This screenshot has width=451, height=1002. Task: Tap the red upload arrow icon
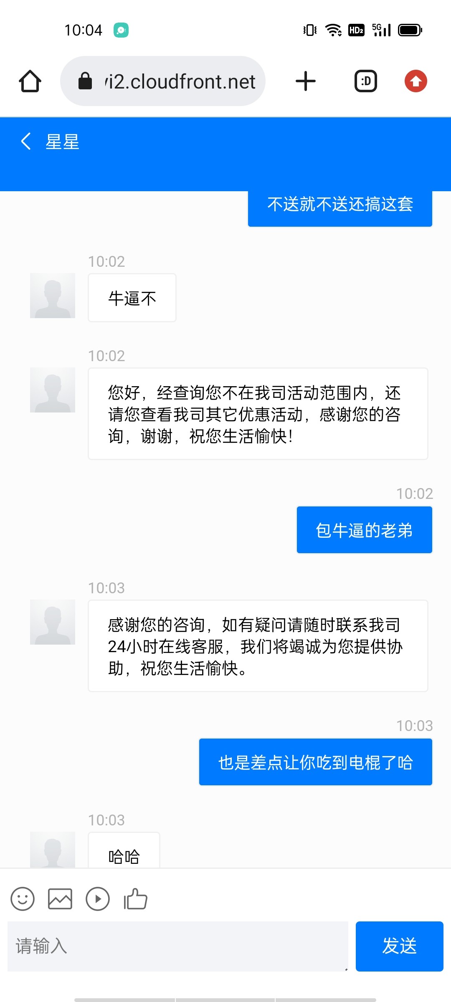click(x=416, y=81)
